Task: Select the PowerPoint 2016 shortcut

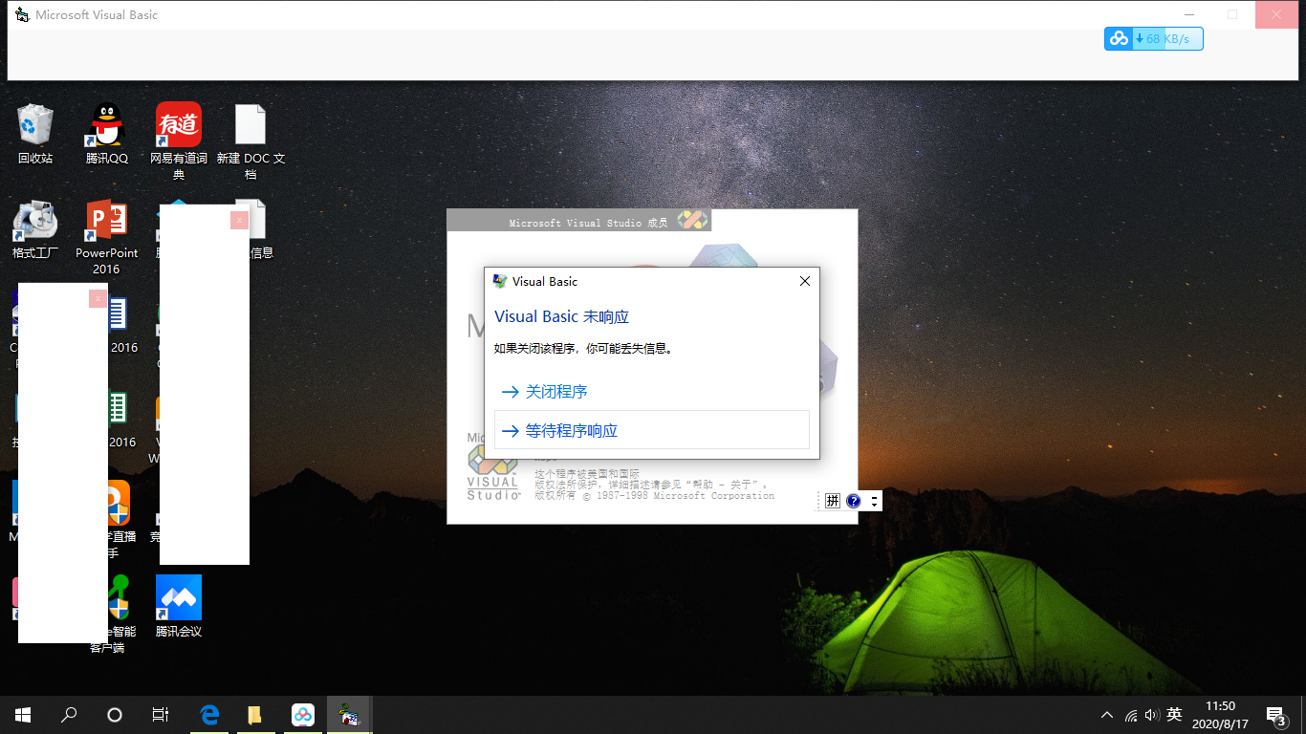Action: [x=106, y=237]
